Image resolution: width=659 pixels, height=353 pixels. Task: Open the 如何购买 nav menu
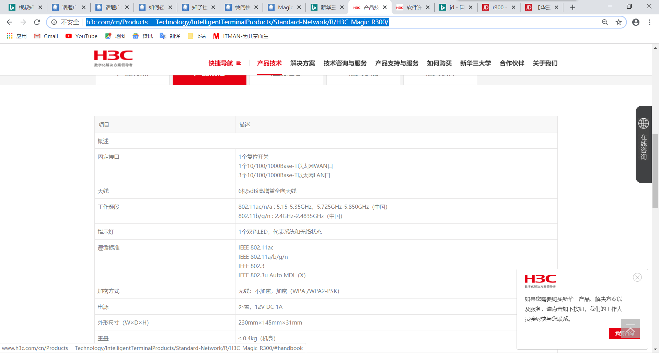(439, 63)
